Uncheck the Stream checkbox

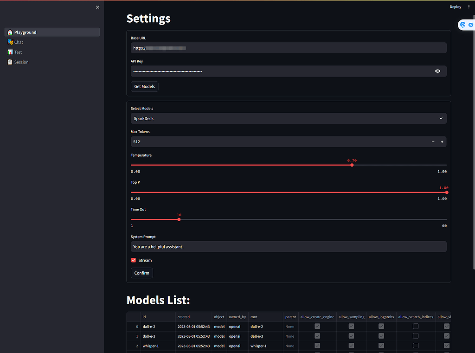point(134,260)
